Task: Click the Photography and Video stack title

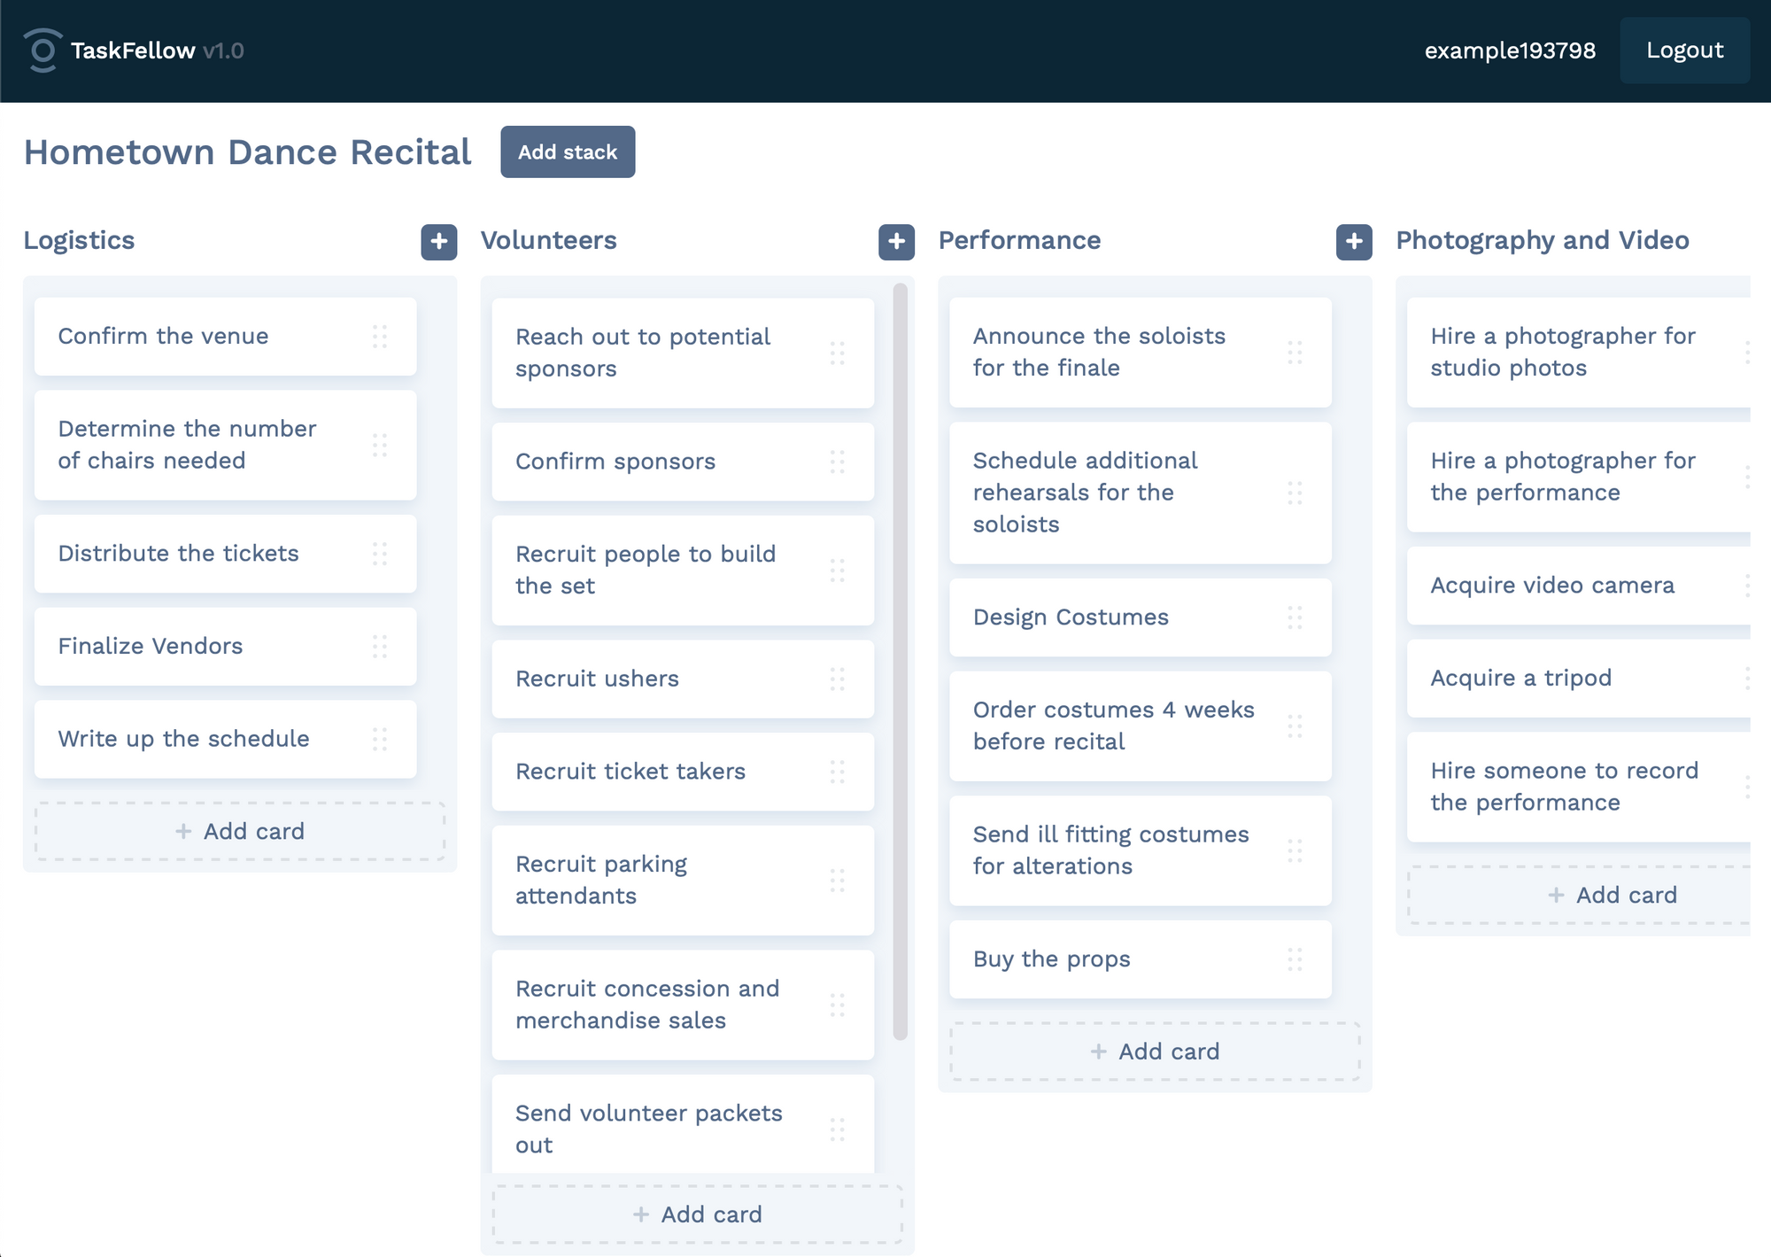Action: 1542,240
